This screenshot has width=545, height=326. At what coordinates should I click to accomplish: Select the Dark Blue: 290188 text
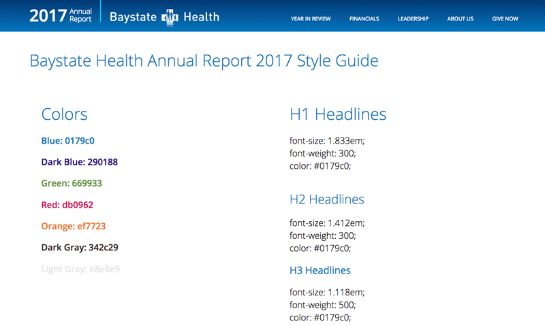coord(80,162)
